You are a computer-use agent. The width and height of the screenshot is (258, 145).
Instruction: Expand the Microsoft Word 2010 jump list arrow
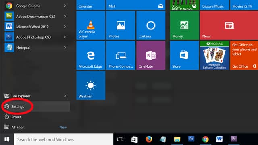tap(65, 27)
